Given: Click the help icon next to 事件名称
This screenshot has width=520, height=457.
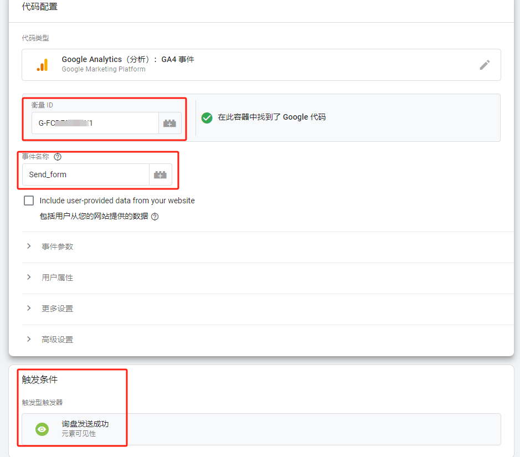Looking at the screenshot, I should (58, 157).
